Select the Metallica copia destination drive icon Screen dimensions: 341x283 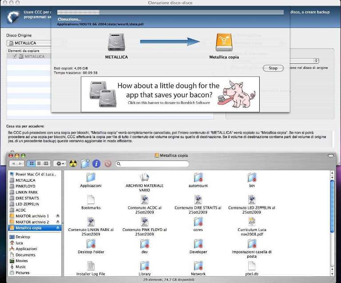pyautogui.click(x=224, y=42)
